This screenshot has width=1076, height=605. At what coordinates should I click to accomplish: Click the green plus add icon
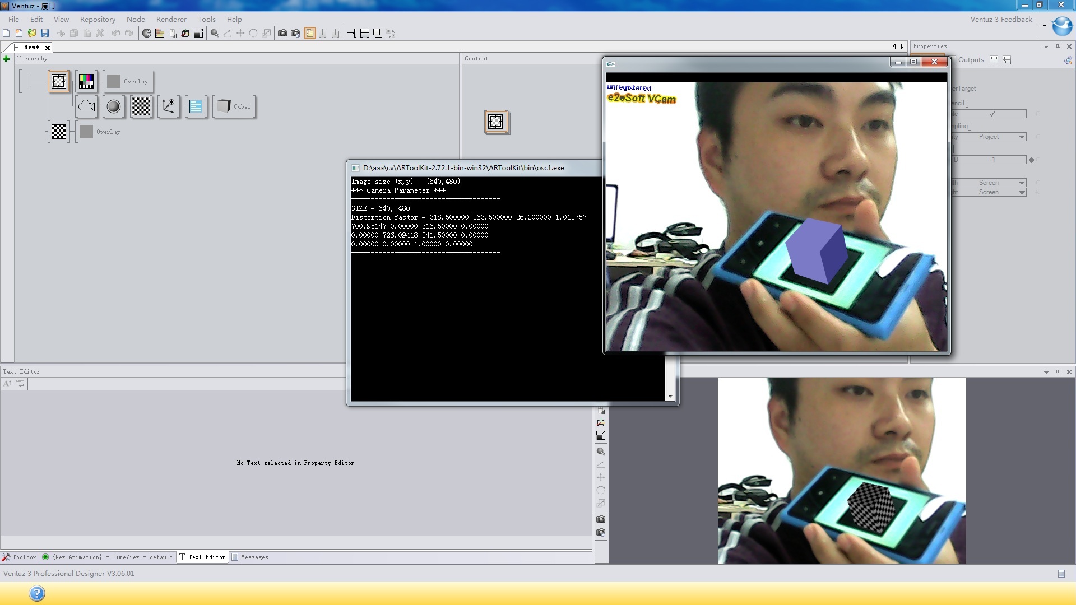click(6, 59)
